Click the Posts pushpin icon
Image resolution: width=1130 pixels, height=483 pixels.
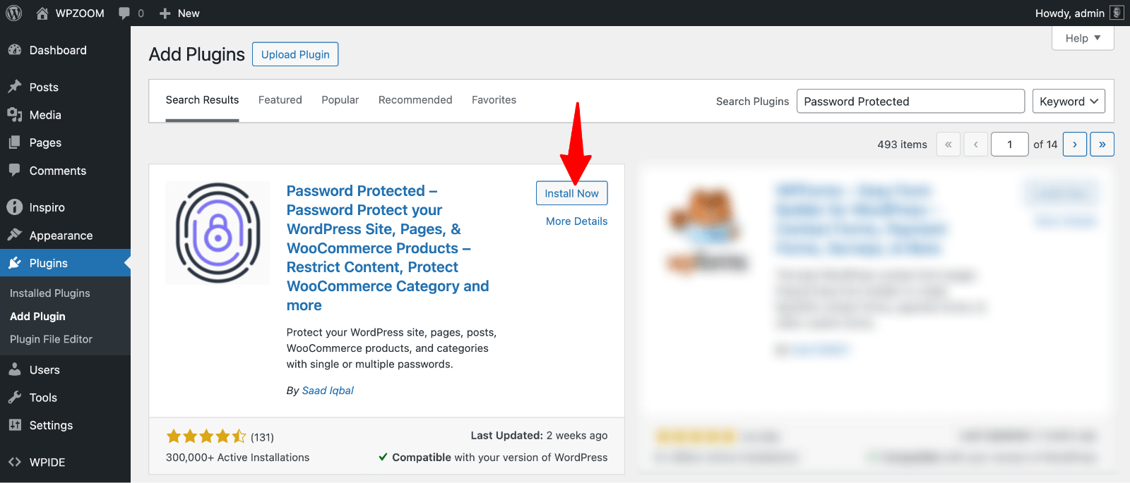tap(15, 87)
